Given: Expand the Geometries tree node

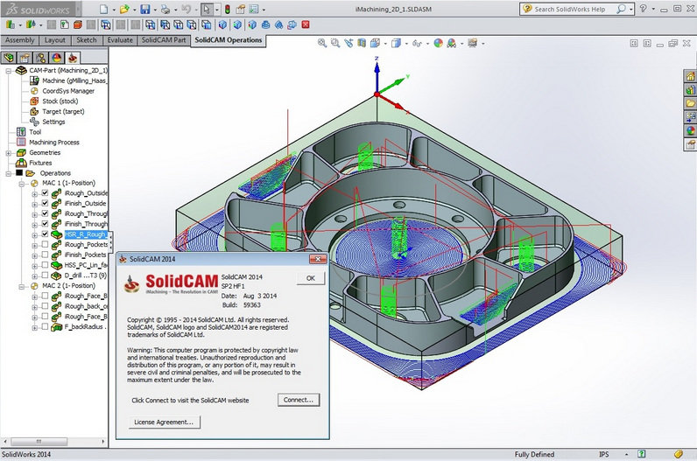Looking at the screenshot, I should (8, 152).
